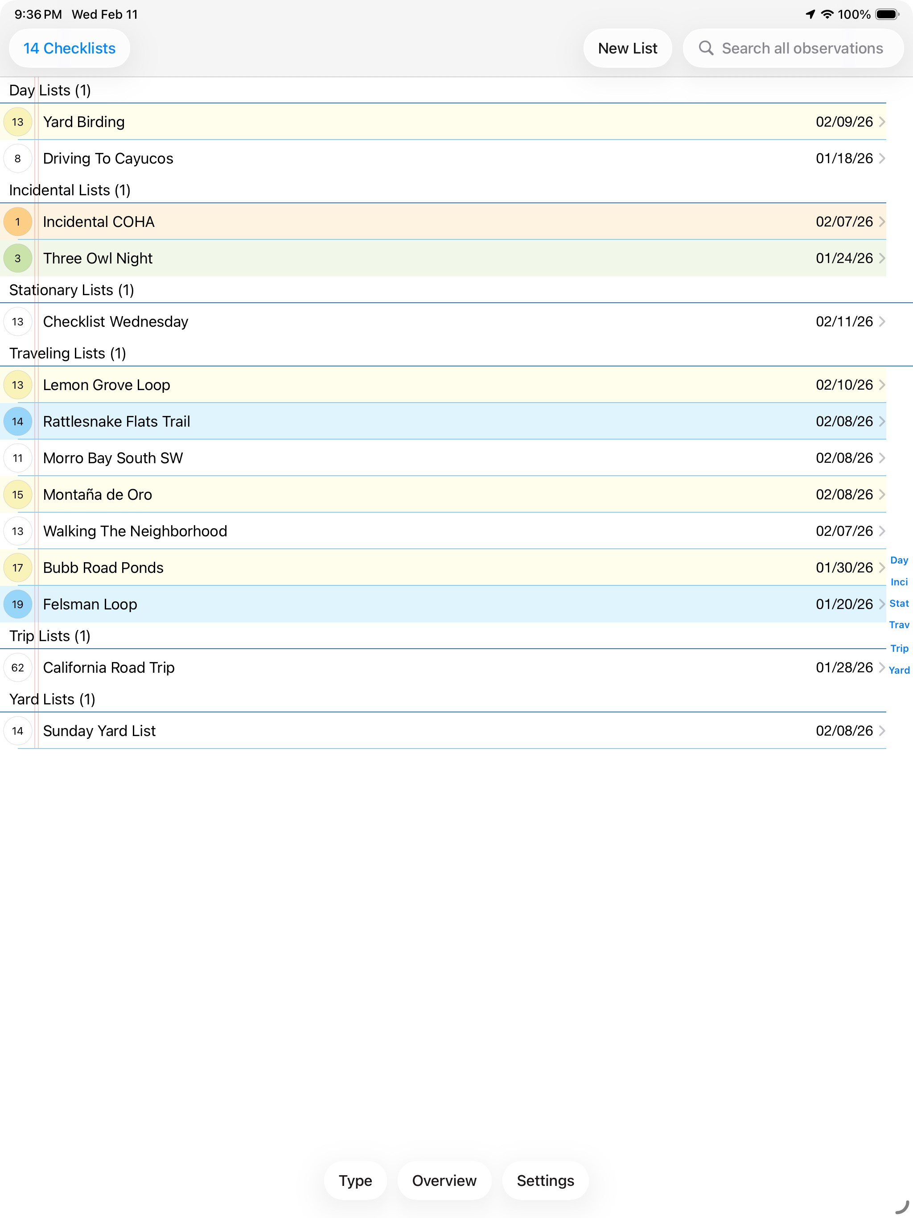Jump to Trip section in index
The image size is (913, 1218).
click(899, 648)
